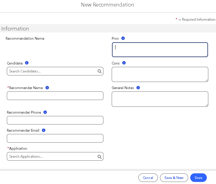Screen dimensions: 216x184
Task: Click inside the Cons text area
Action: [160, 74]
